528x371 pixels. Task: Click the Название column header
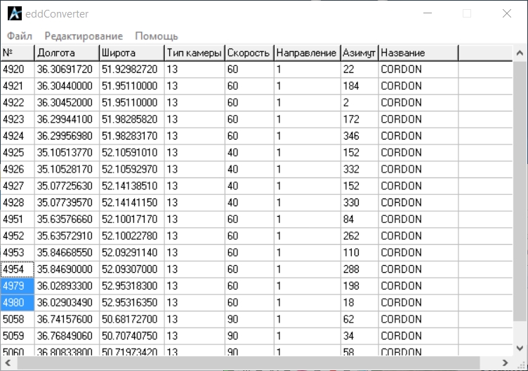click(x=418, y=53)
